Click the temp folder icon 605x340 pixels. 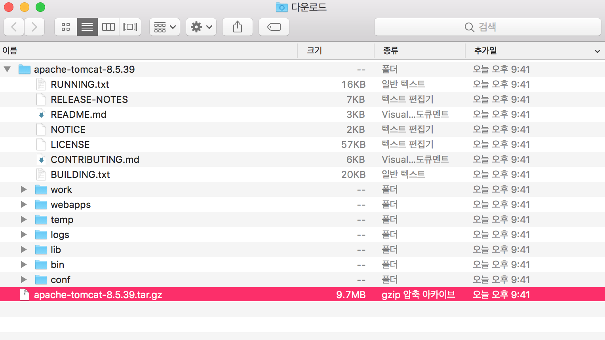[x=41, y=220]
